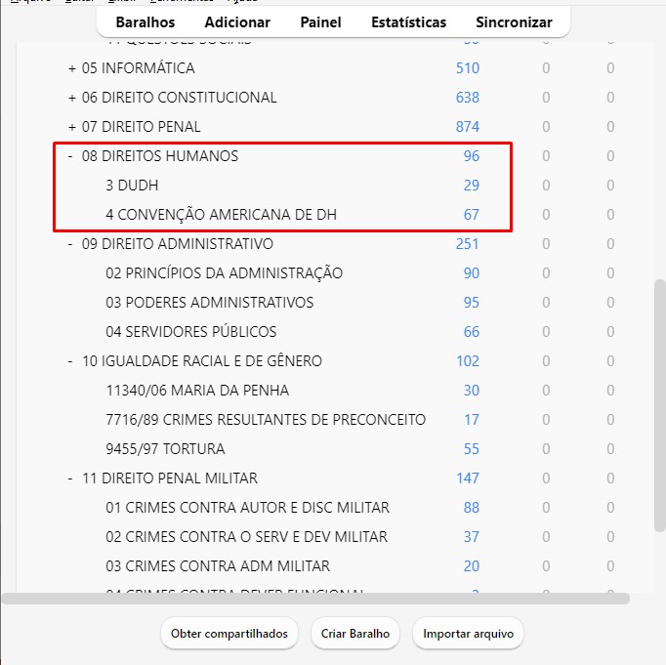The height and width of the screenshot is (665, 666).
Task: Open the Adicionar tab
Action: click(237, 22)
